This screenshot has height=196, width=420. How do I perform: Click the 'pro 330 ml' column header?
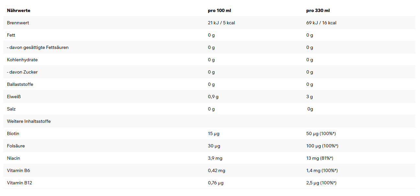[318, 11]
